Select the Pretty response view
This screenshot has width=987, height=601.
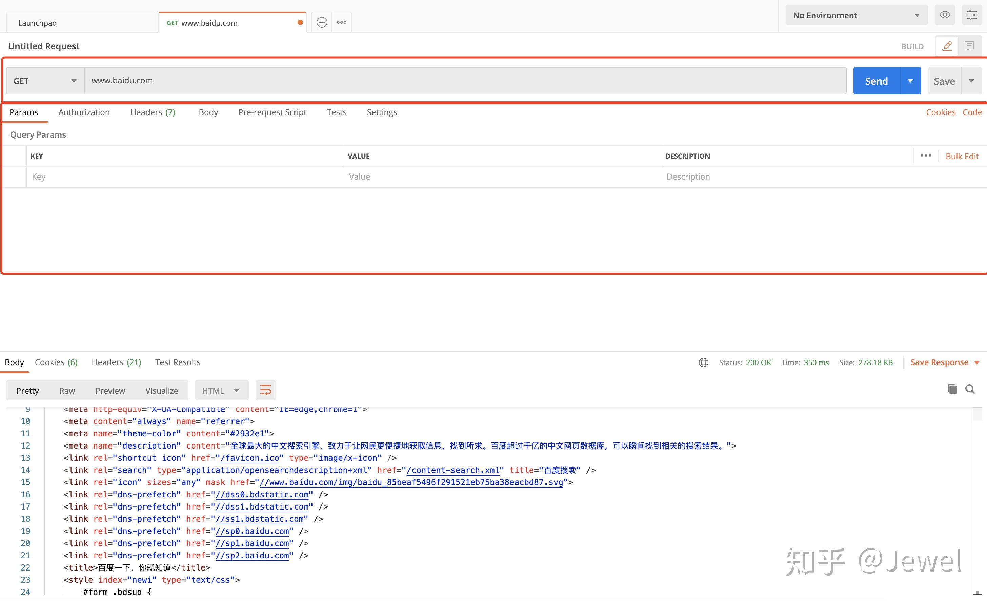tap(28, 390)
